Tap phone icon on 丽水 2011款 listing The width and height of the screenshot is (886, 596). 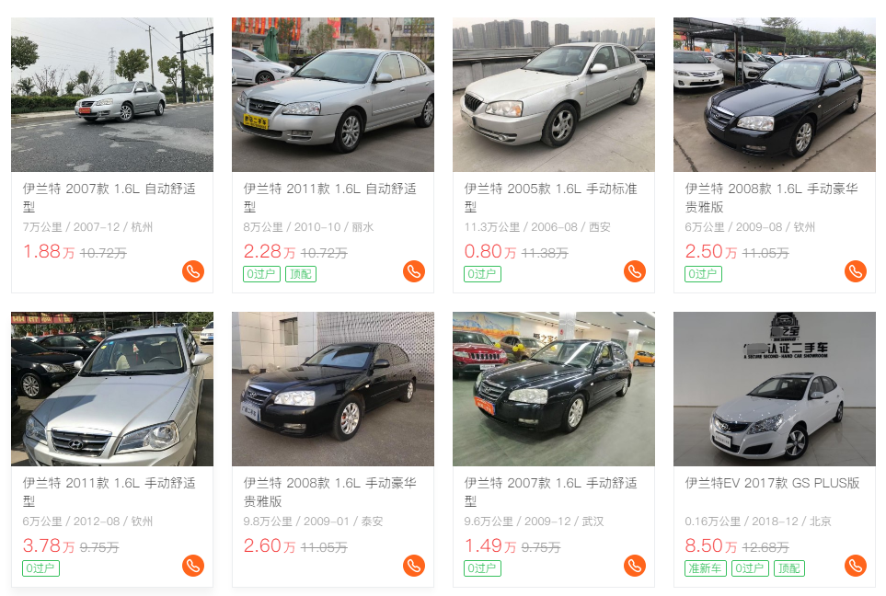(x=414, y=271)
